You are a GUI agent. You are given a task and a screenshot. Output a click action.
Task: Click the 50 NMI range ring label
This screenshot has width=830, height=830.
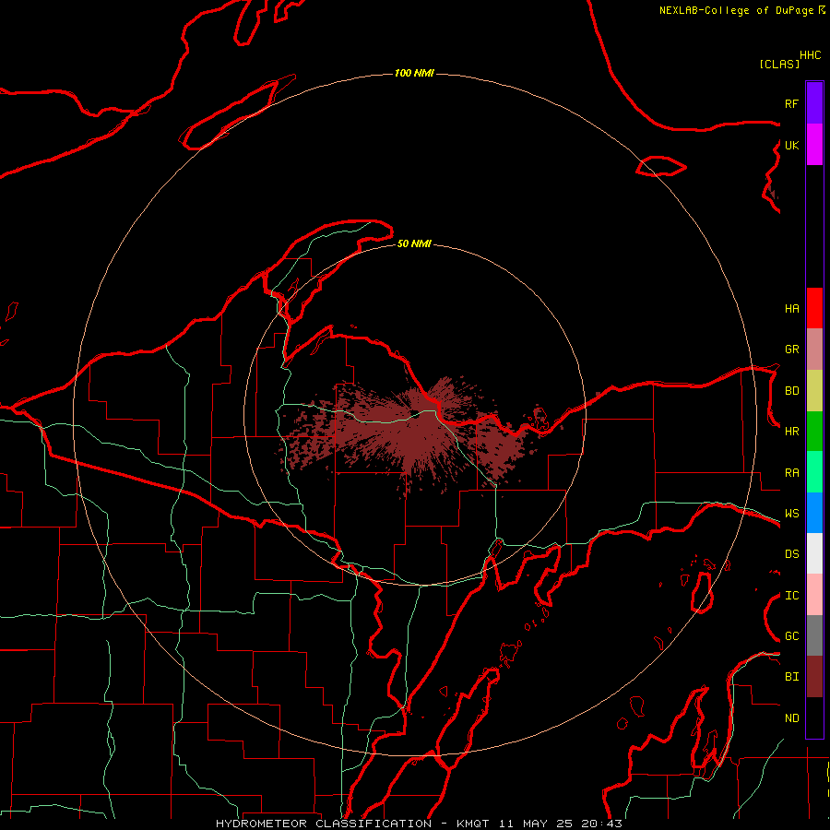coord(414,244)
